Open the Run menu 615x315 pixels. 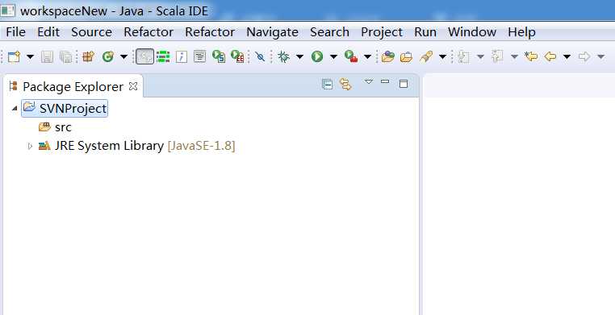425,32
